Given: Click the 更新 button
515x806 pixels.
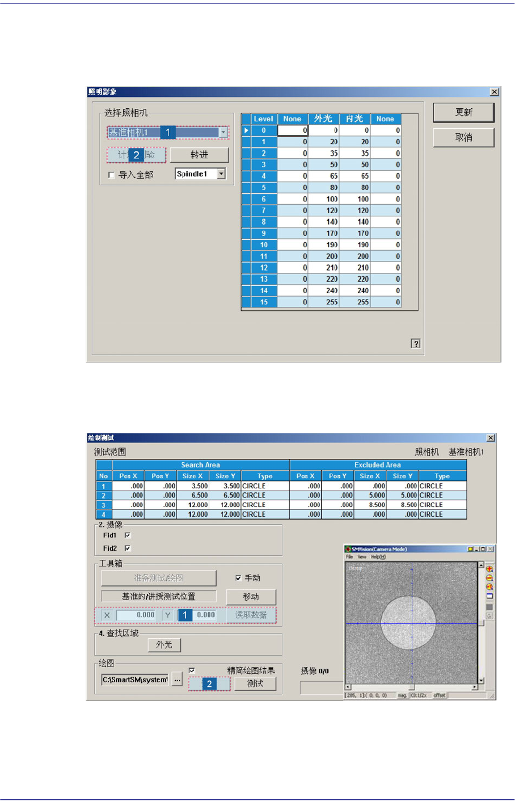Looking at the screenshot, I should coord(463,112).
